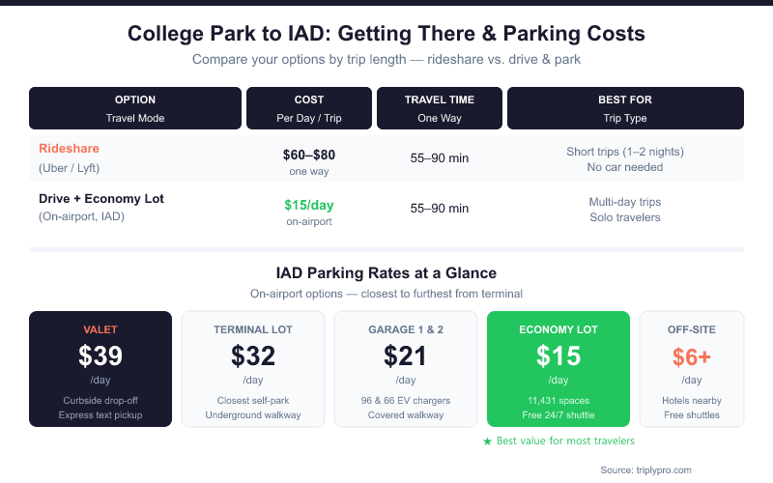Click the Cost column header
The width and height of the screenshot is (773, 483).
309,108
